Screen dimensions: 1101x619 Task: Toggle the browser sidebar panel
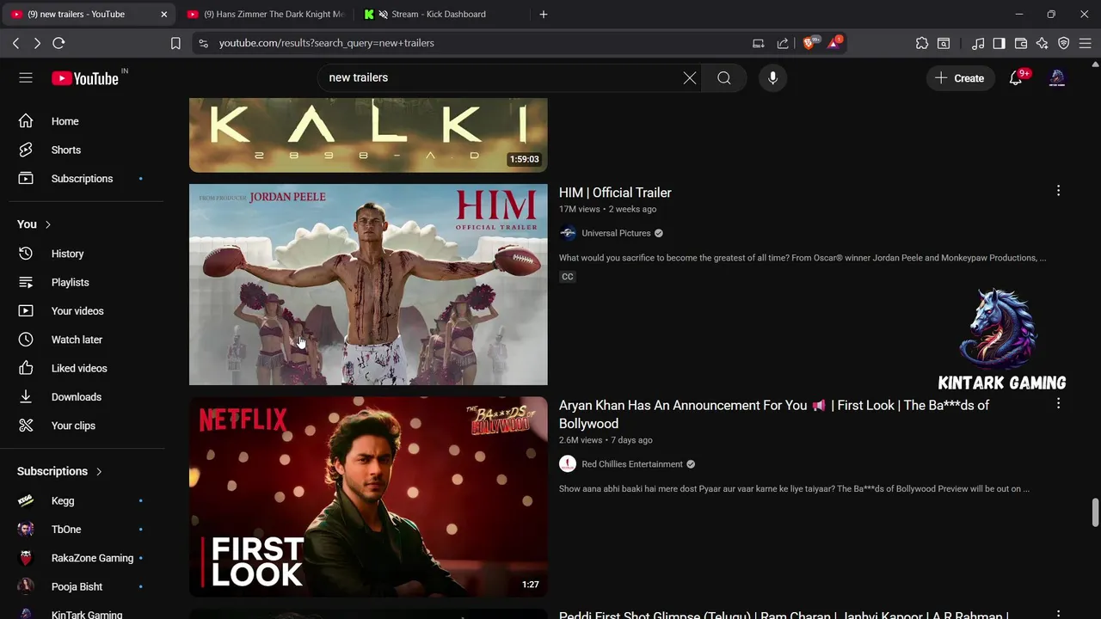[999, 43]
